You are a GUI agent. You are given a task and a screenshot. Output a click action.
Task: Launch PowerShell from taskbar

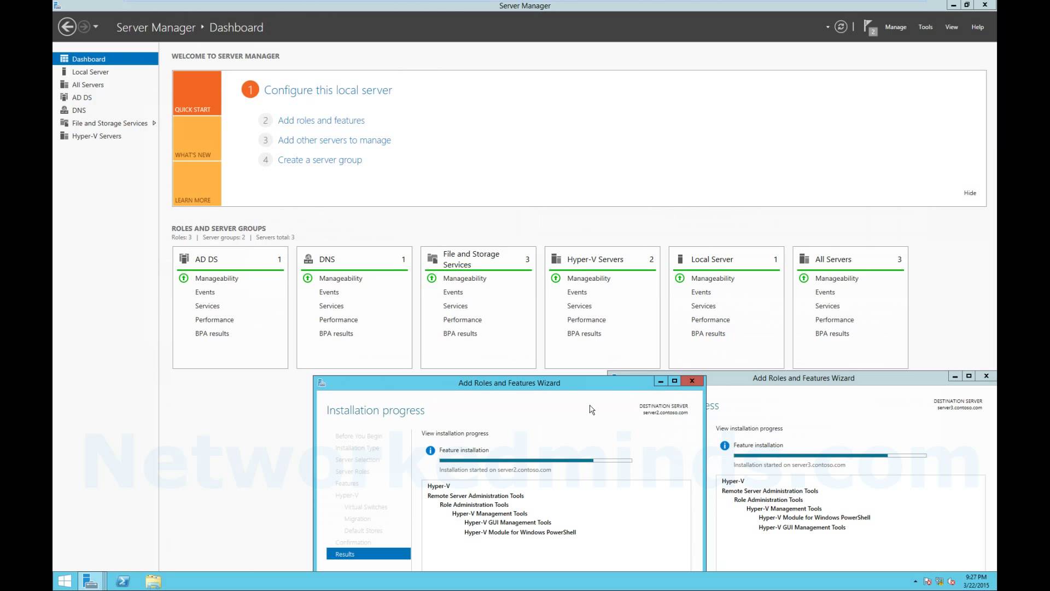click(123, 581)
